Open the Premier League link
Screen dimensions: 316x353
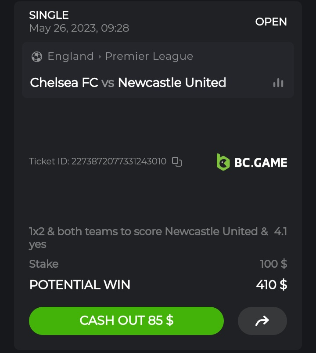(149, 56)
